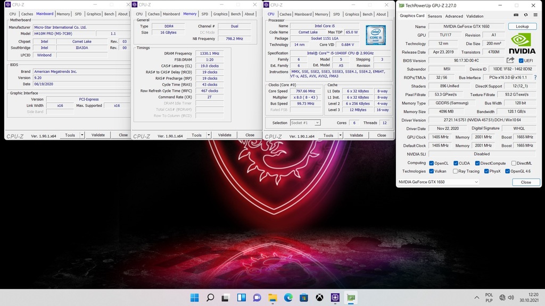Open Windows Start menu

pyautogui.click(x=195, y=297)
